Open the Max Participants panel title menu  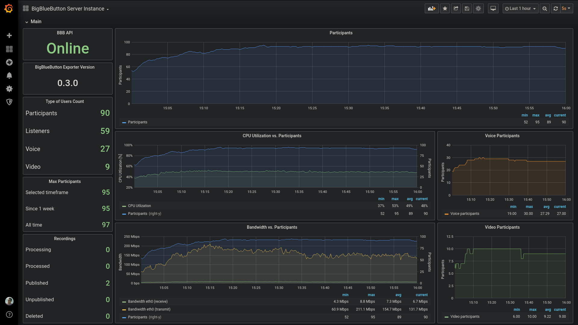click(x=65, y=181)
